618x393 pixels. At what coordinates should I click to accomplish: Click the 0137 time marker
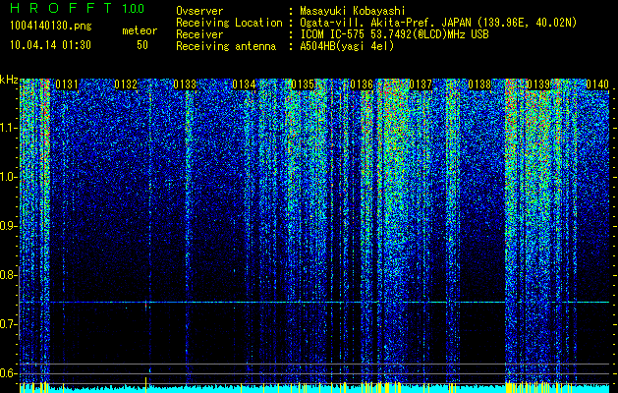pyautogui.click(x=421, y=84)
